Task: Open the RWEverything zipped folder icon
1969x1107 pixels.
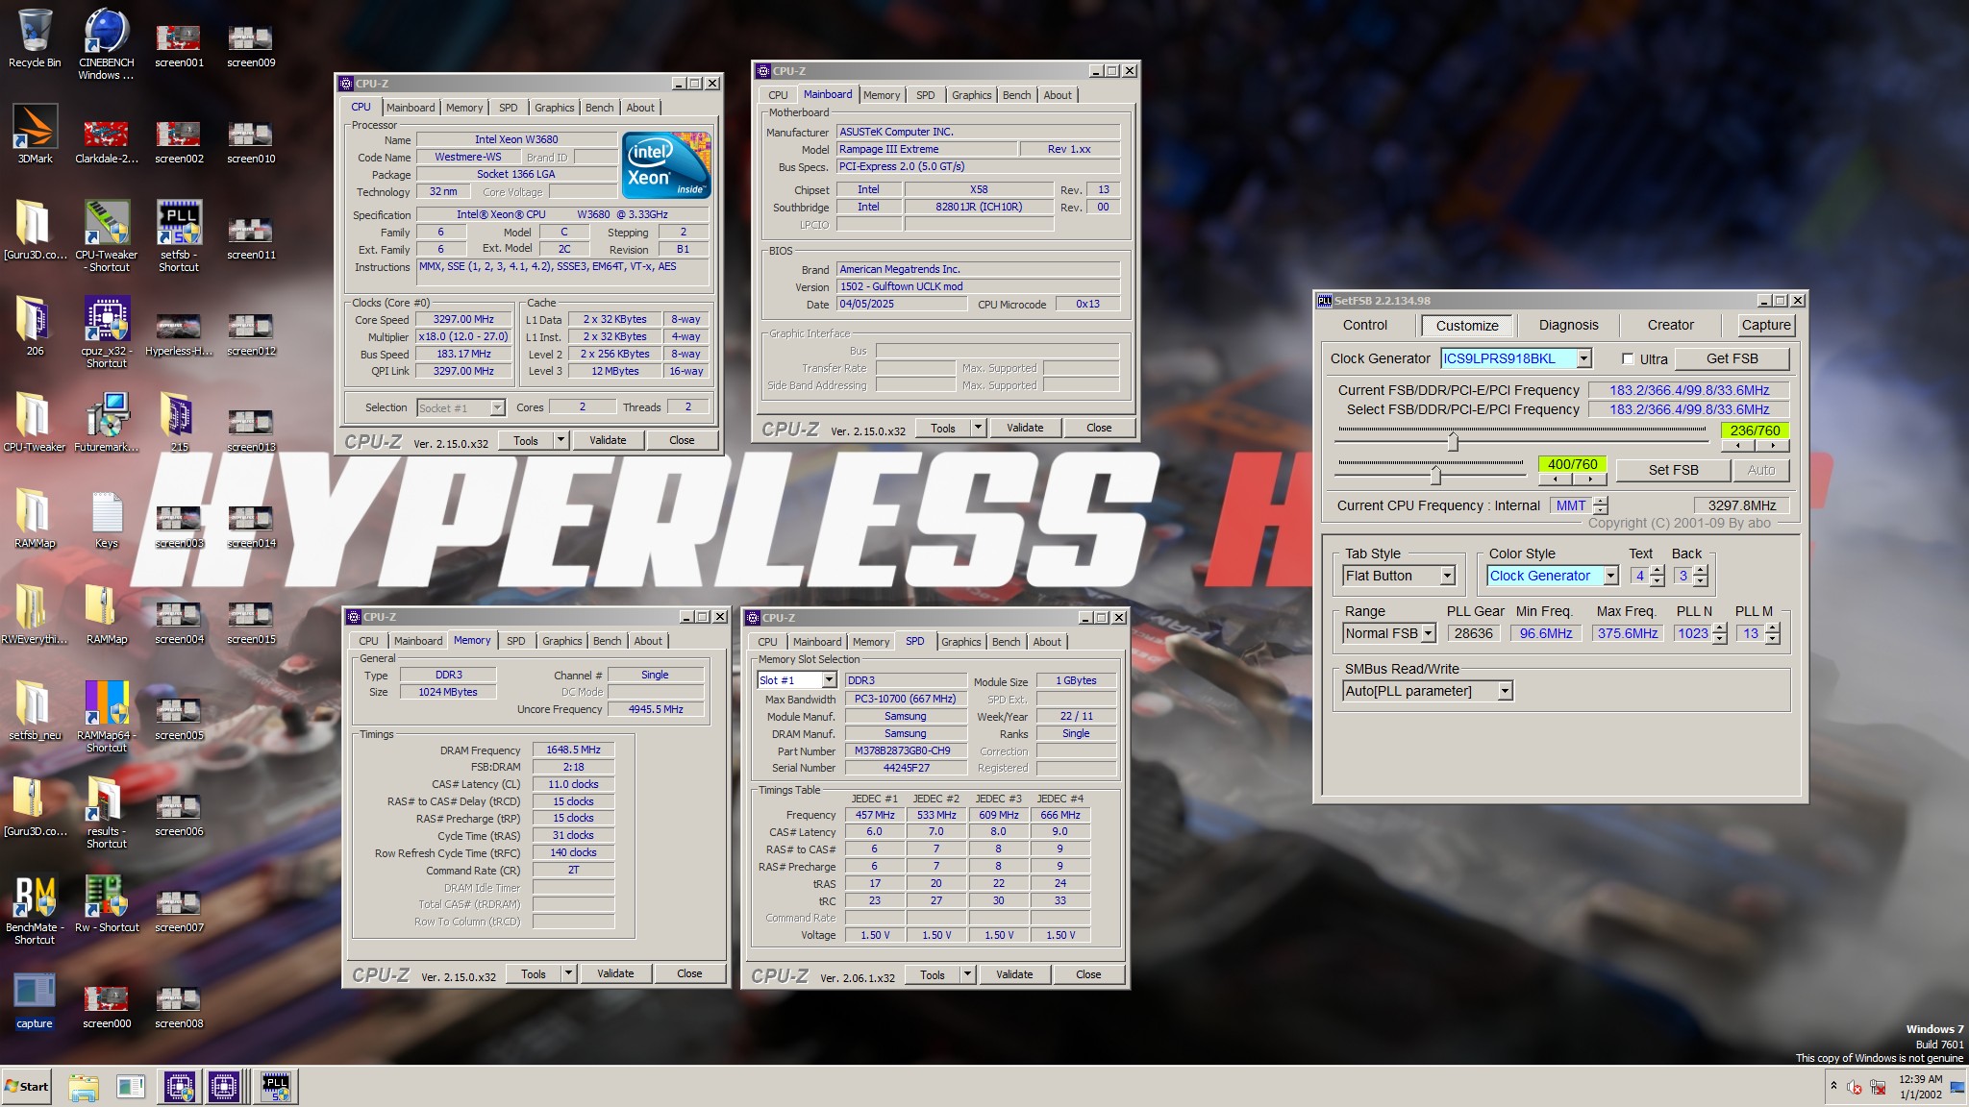Action: tap(35, 615)
